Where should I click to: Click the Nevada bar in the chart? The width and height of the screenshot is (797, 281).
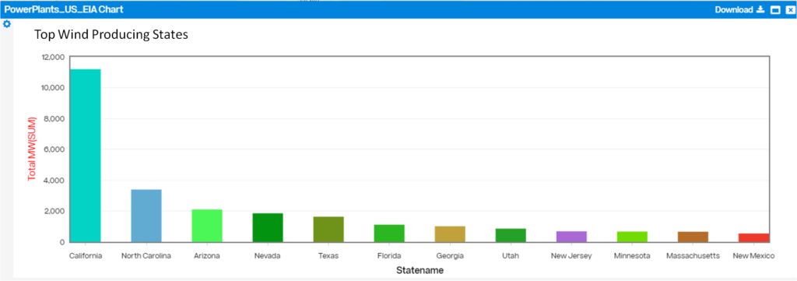tap(268, 227)
